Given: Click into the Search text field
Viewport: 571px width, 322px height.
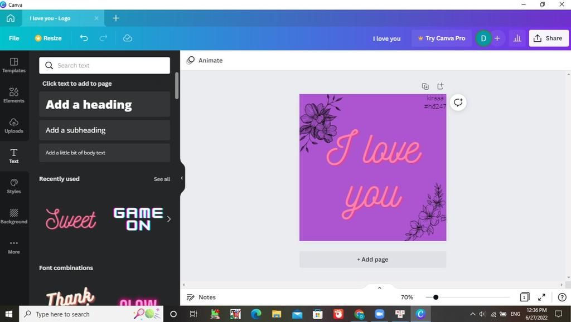Looking at the screenshot, I should tap(104, 66).
